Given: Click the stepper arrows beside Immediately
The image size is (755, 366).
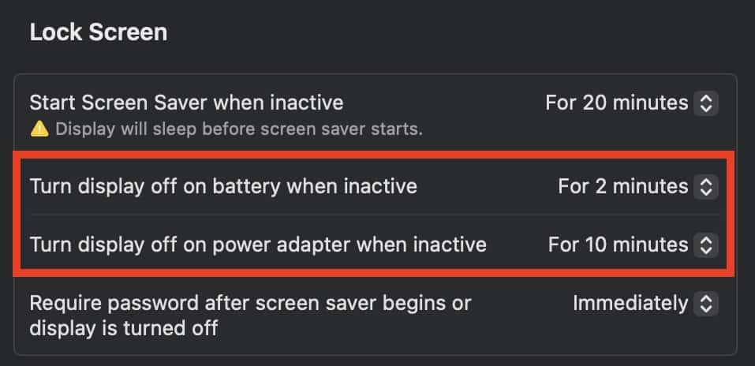Looking at the screenshot, I should pyautogui.click(x=707, y=303).
